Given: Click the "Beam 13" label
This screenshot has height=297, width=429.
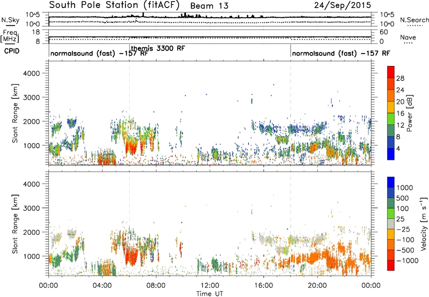Looking at the screenshot, I should point(209,6).
